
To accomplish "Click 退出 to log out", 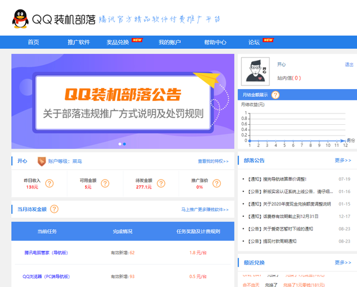I will (x=349, y=65).
